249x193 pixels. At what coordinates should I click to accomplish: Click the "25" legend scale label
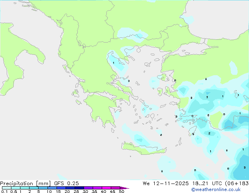tap(76, 191)
